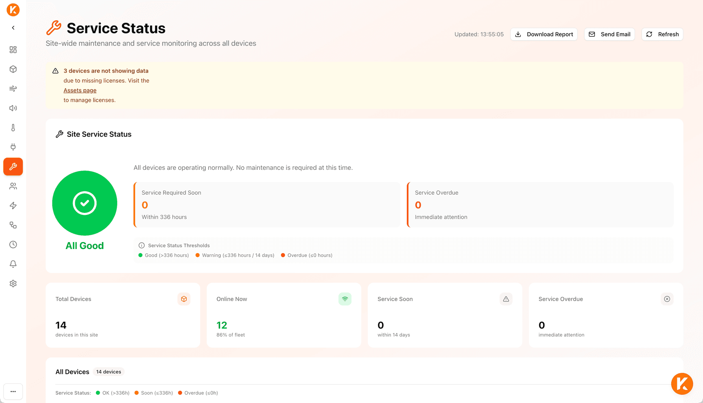This screenshot has height=403, width=703.
Task: Refresh the service status data
Action: 662,34
